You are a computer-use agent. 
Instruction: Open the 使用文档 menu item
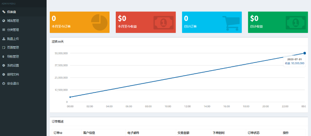pyautogui.click(x=23, y=74)
